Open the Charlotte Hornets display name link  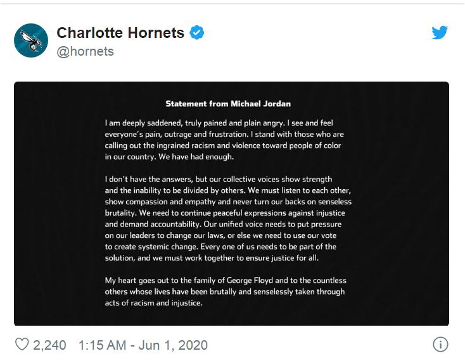[x=122, y=33]
